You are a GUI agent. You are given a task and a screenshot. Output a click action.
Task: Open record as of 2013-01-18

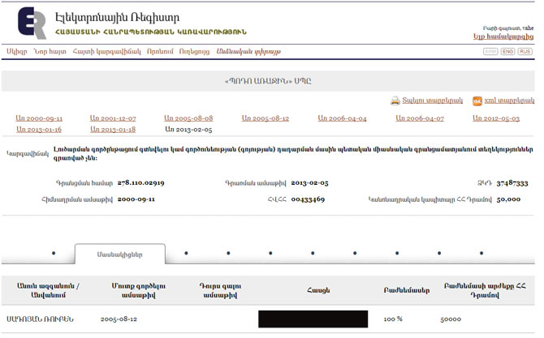[x=113, y=130]
